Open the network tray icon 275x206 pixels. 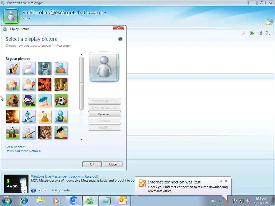241,201
